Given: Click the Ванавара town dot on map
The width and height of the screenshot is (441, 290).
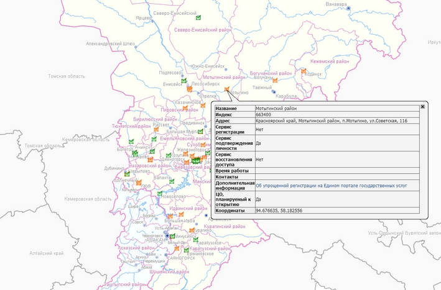Looking at the screenshot, I should tap(348, 7).
